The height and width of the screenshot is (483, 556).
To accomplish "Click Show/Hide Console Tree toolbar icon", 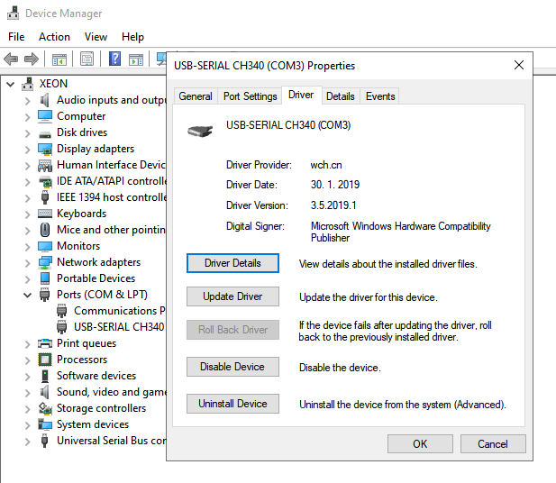I will click(59, 59).
